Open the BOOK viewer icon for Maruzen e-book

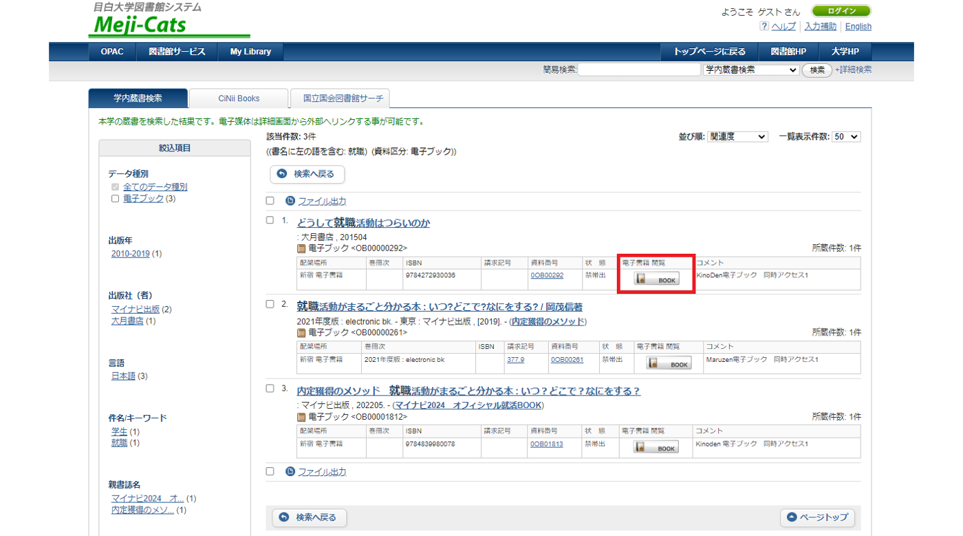pyautogui.click(x=669, y=363)
